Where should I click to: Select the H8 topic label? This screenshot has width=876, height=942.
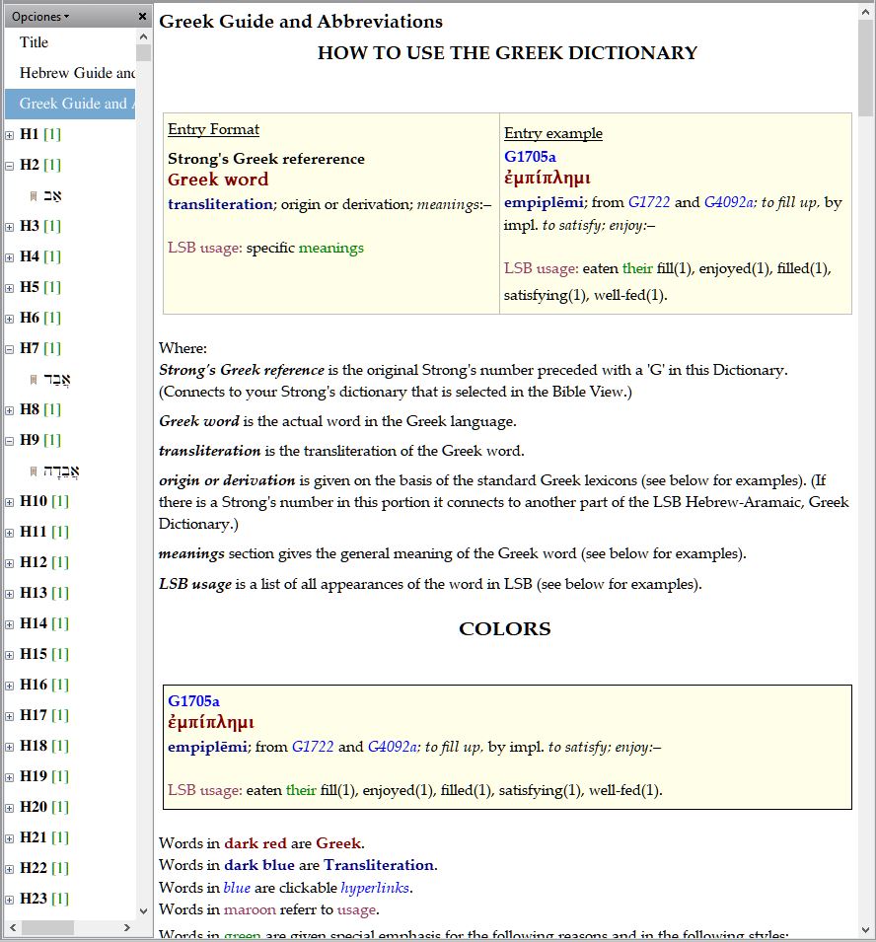[30, 409]
